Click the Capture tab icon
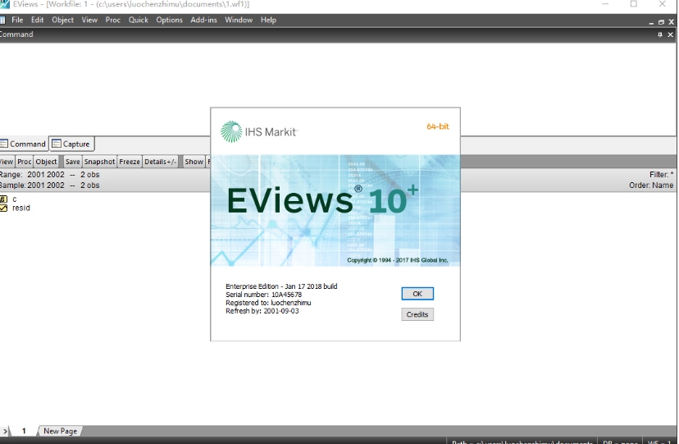The width and height of the screenshot is (679, 444). click(x=57, y=144)
